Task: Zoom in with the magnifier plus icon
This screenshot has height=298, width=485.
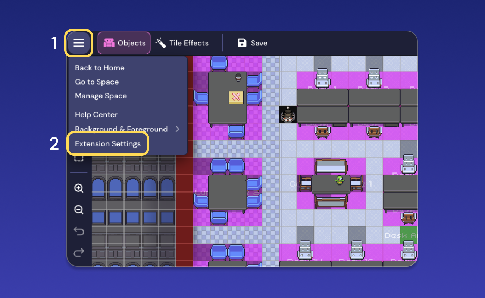Action: [x=78, y=188]
